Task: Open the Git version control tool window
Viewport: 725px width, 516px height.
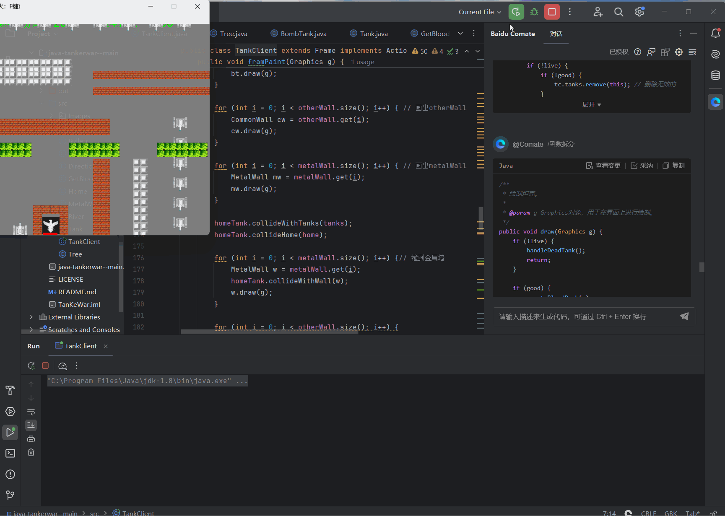Action: point(10,495)
